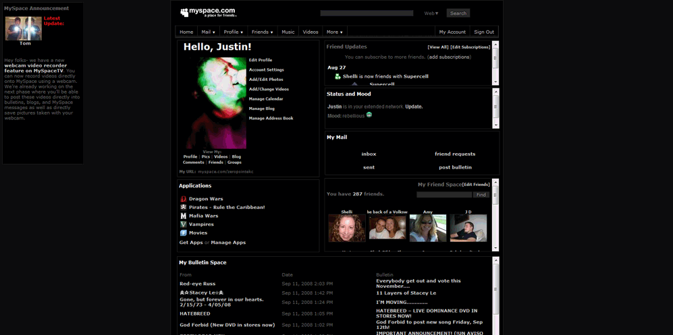Open the Pirates app skull icon
The height and width of the screenshot is (335, 673).
coord(184,208)
